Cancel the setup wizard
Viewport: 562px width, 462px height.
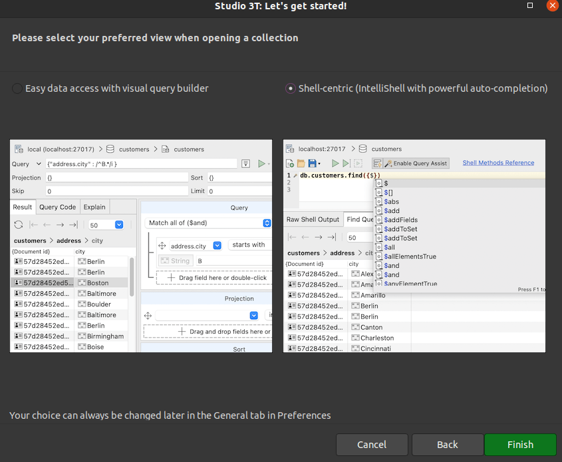pyautogui.click(x=372, y=445)
